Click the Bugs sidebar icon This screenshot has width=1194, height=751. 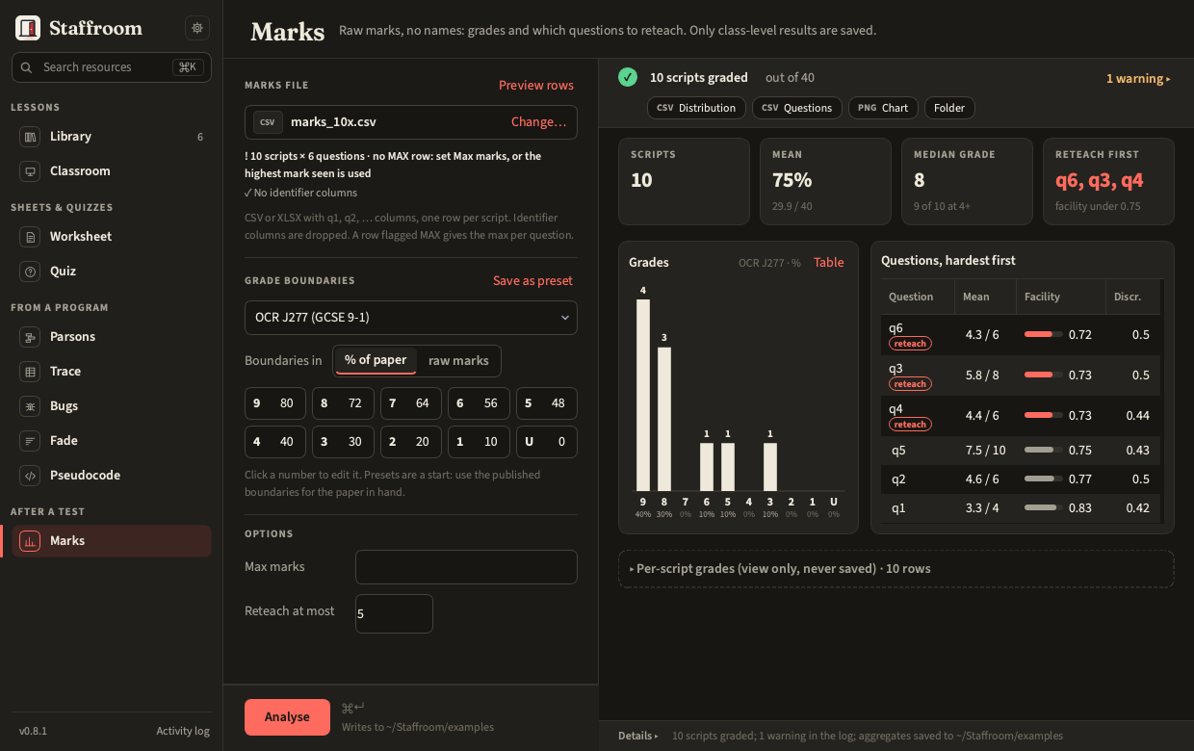[x=30, y=406]
